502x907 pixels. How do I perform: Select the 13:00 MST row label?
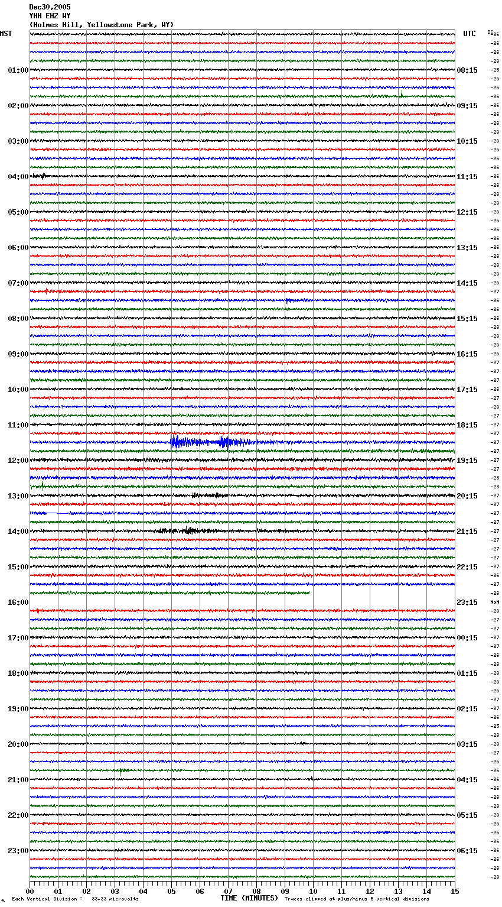point(18,496)
